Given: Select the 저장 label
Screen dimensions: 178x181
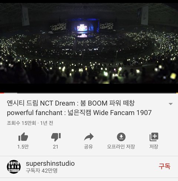Looking at the screenshot, I should click(154, 147).
